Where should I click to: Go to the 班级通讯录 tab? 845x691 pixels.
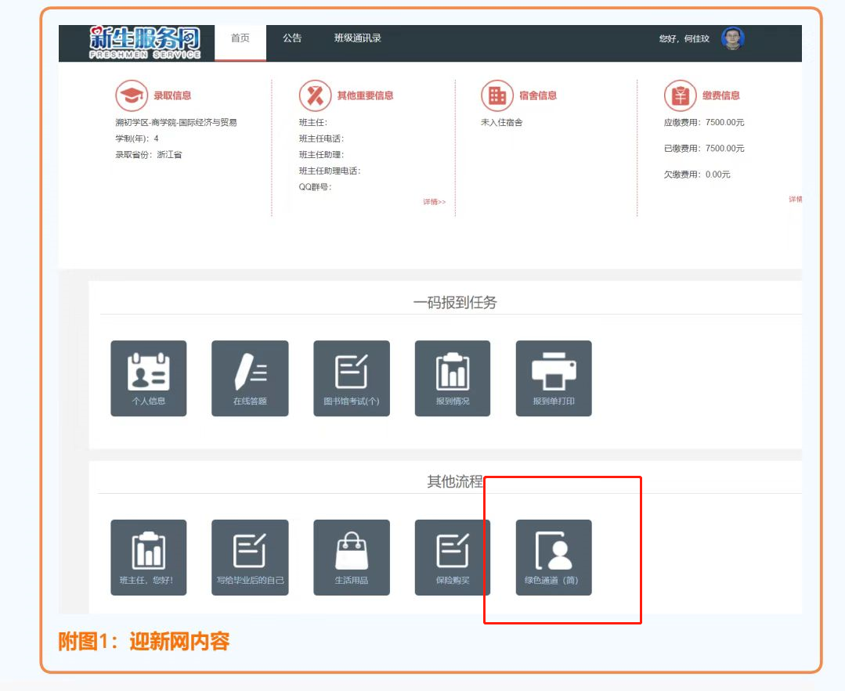pyautogui.click(x=357, y=38)
